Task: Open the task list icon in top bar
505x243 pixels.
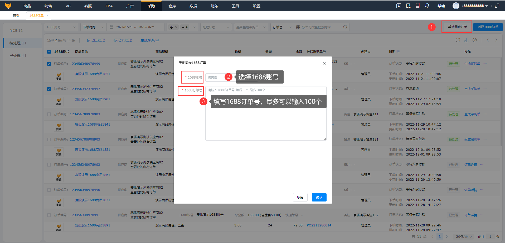Action: (x=408, y=6)
